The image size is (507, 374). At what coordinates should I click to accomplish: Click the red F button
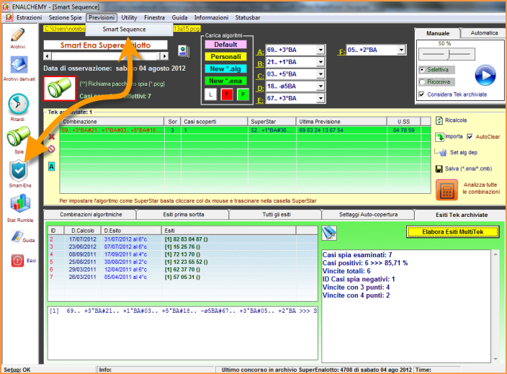point(227,95)
